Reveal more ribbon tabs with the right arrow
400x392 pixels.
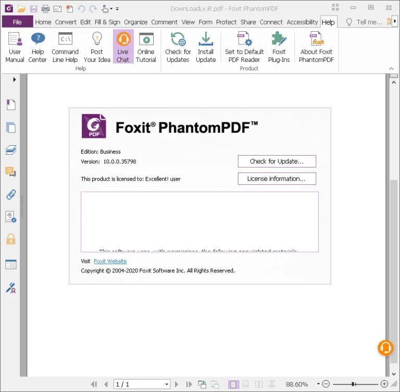(x=395, y=21)
